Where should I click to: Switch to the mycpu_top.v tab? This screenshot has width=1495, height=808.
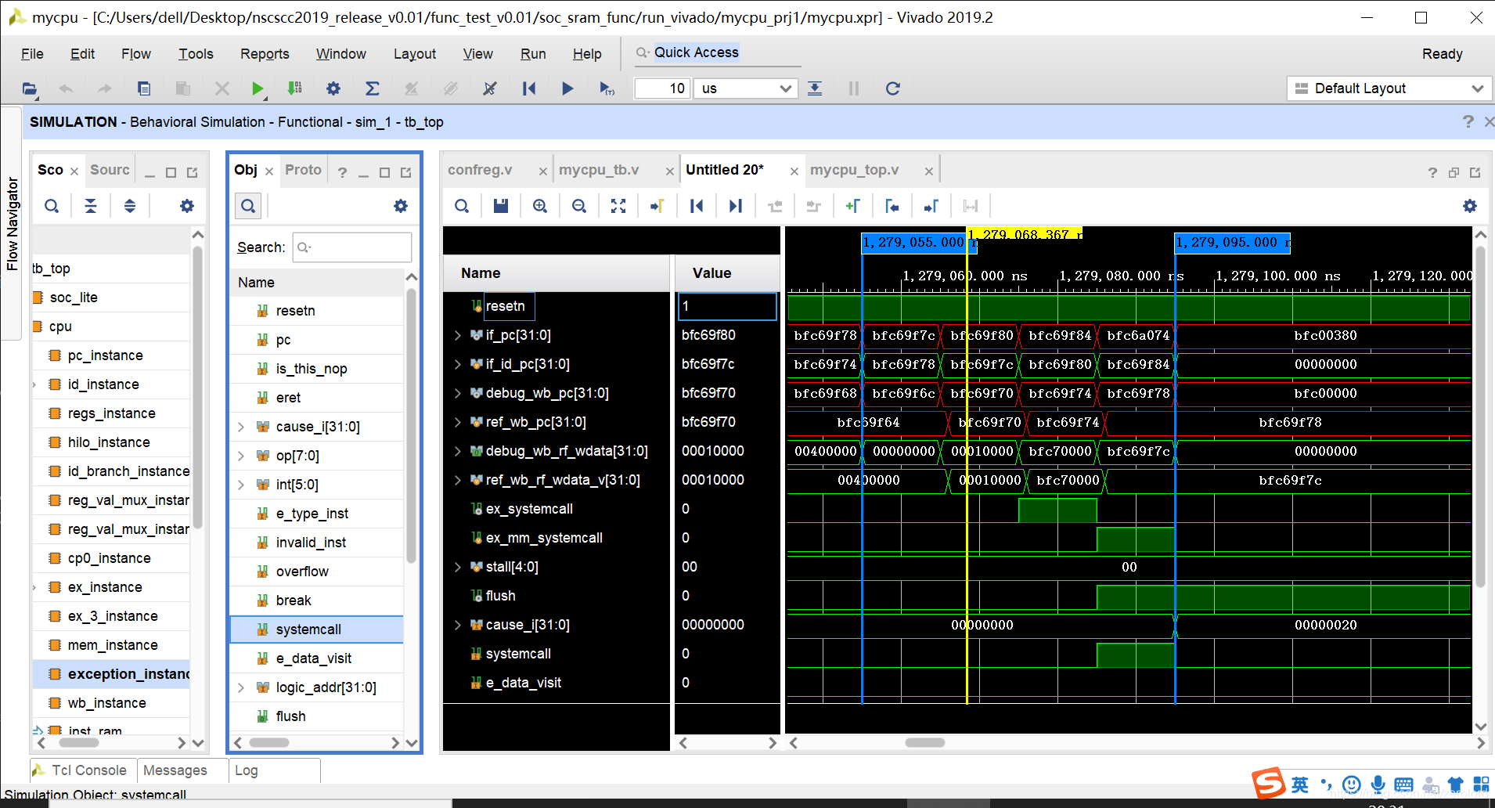click(855, 170)
